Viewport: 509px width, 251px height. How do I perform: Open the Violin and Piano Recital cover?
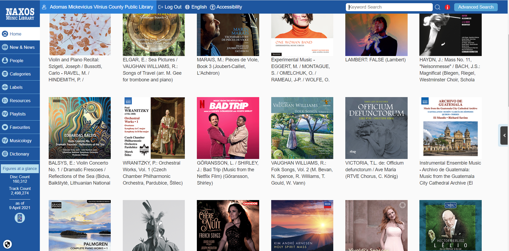click(x=80, y=35)
